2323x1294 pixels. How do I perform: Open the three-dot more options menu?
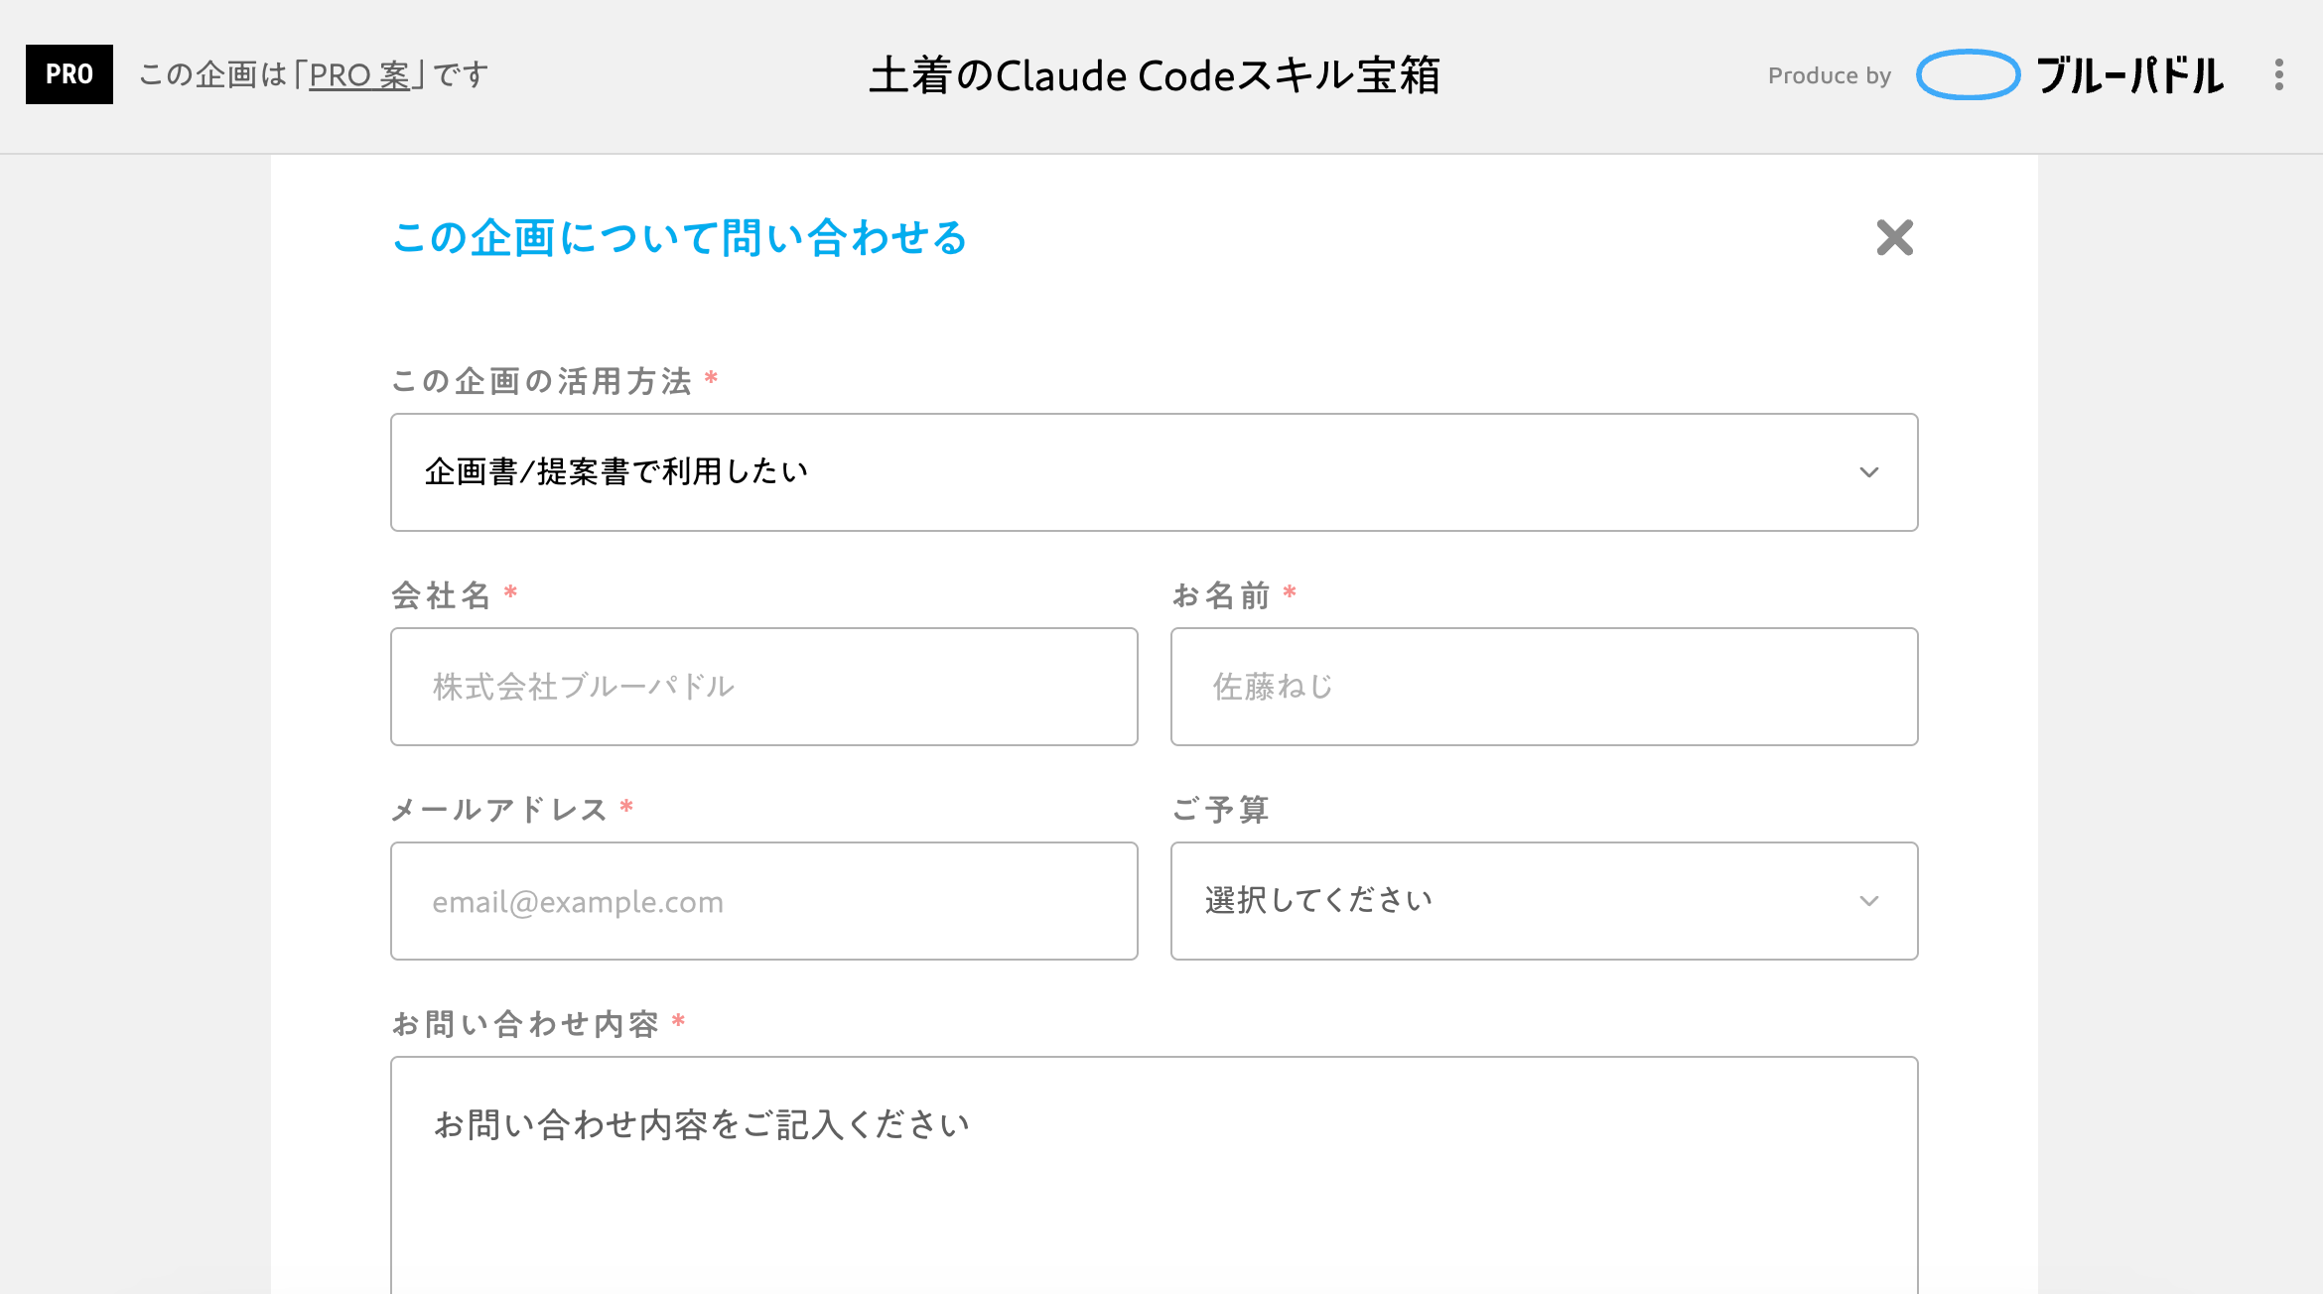point(2279,75)
